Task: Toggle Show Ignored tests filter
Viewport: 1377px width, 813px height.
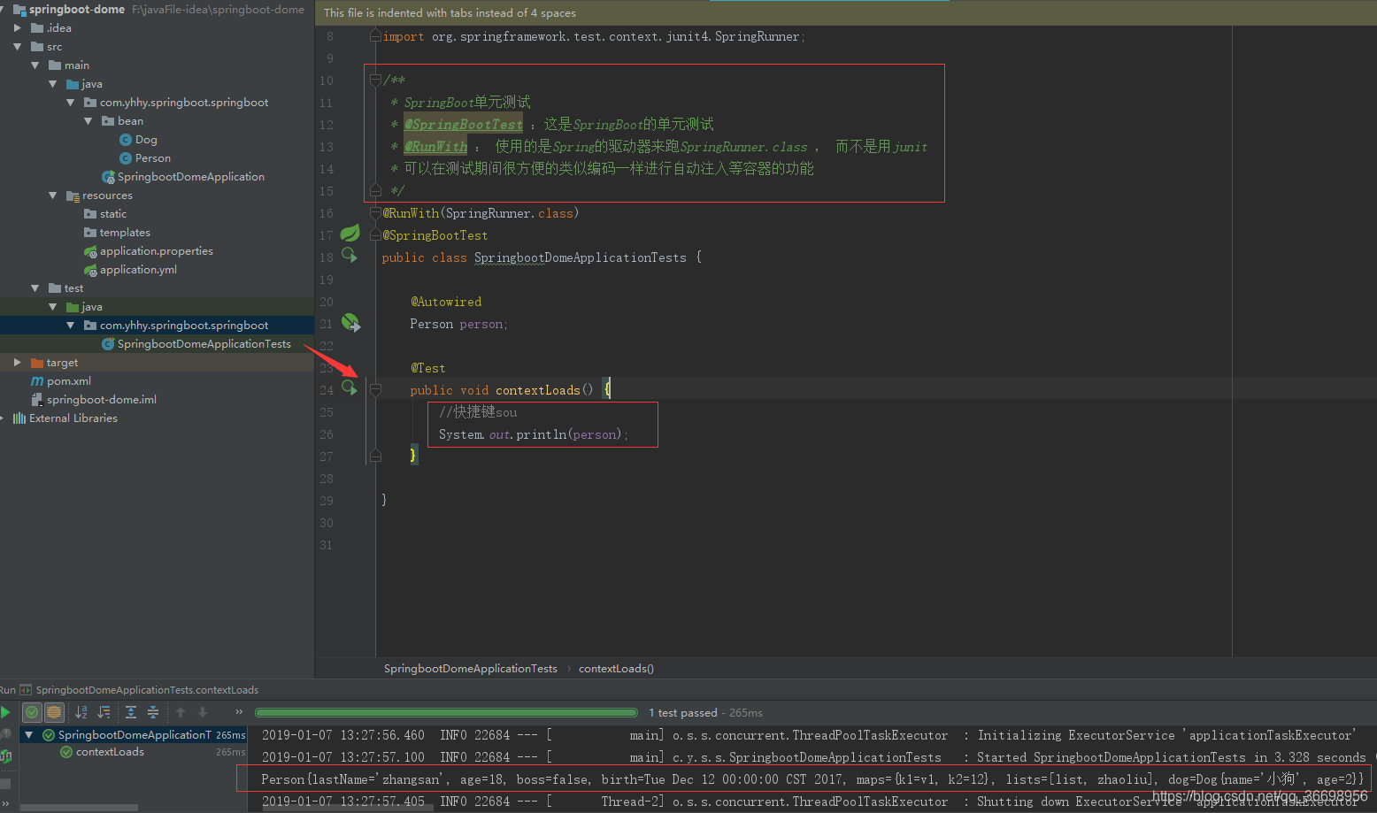Action: click(x=54, y=712)
